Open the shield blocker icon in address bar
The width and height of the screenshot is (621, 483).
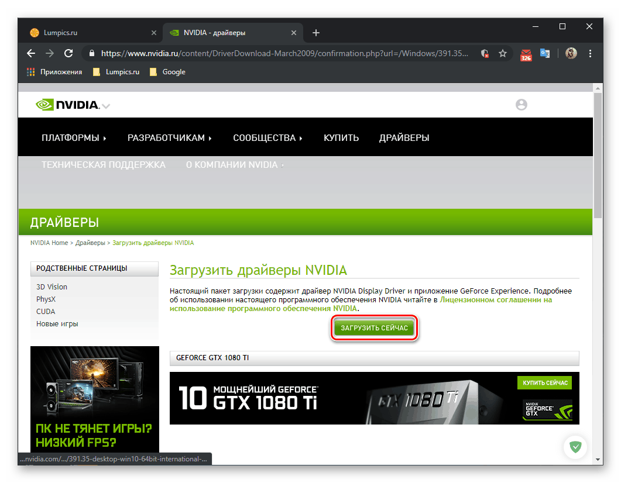click(485, 53)
